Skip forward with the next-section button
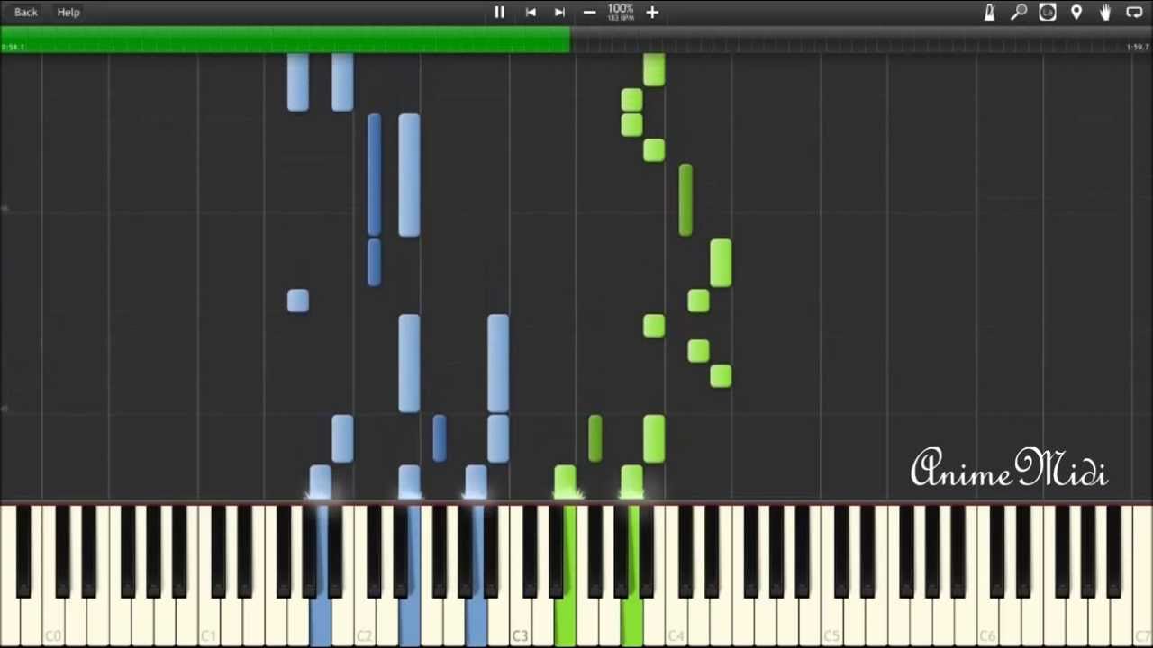Viewport: 1153px width, 648px height. click(559, 12)
